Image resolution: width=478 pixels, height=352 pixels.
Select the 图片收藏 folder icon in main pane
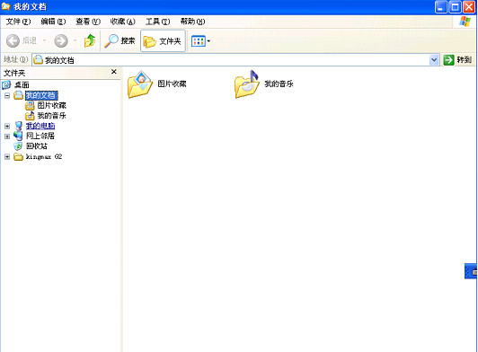tap(140, 84)
